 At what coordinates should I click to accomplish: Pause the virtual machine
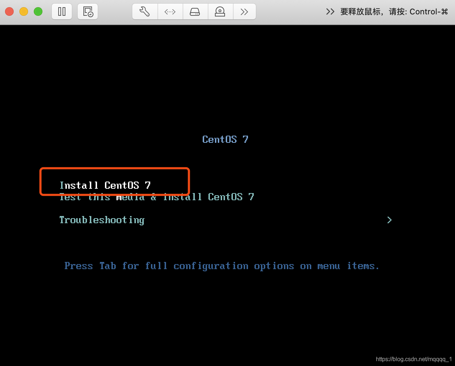(62, 11)
